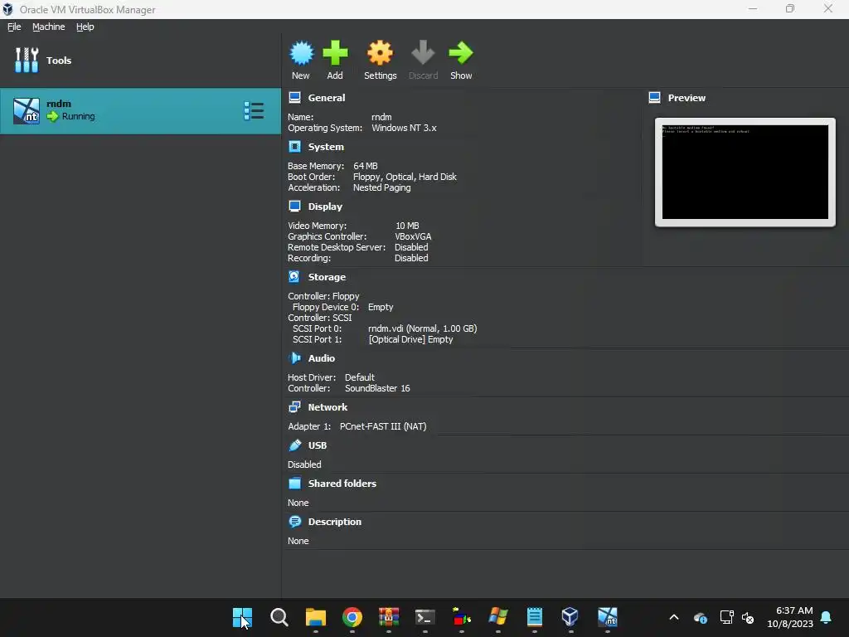Show hidden system tray icons chevron
This screenshot has height=637, width=849.
coord(674,617)
